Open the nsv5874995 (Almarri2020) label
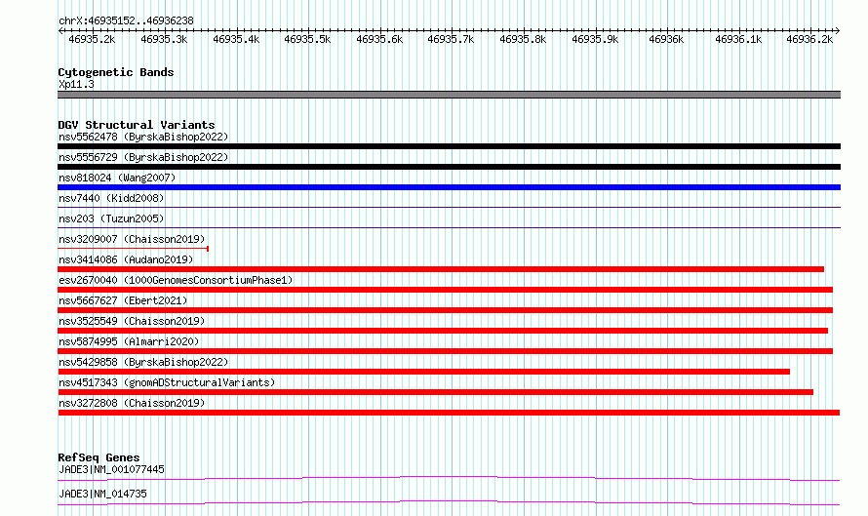This screenshot has width=868, height=516. (129, 341)
